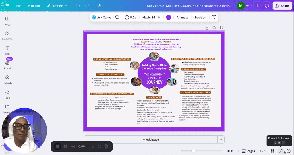The width and height of the screenshot is (294, 155).
Task: Add collaborator with plus icon
Action: [247, 6]
